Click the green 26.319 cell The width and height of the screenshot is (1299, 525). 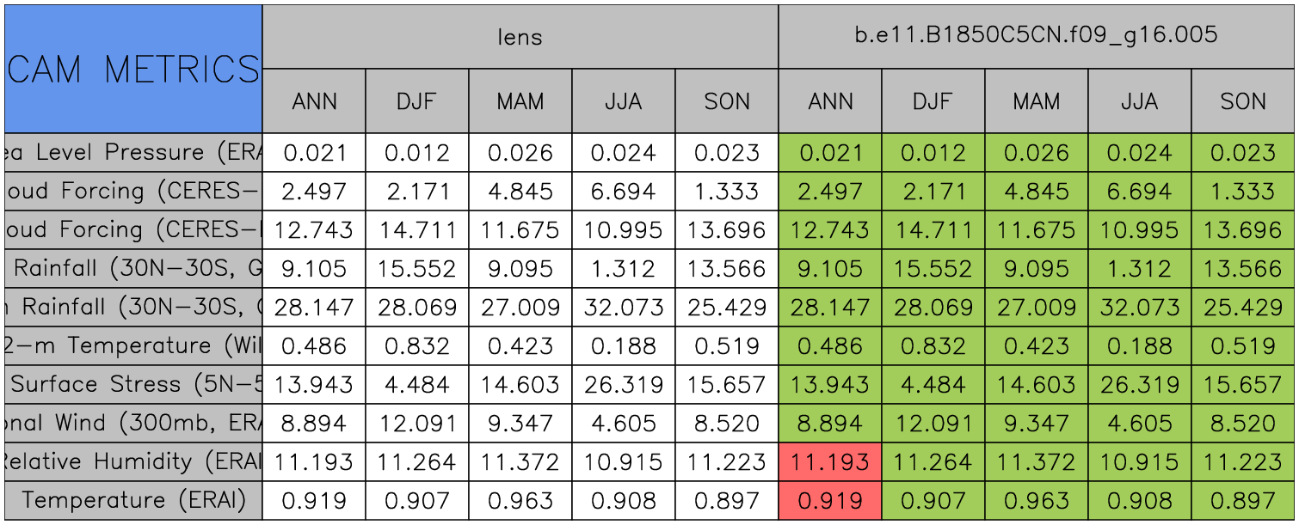(1140, 384)
